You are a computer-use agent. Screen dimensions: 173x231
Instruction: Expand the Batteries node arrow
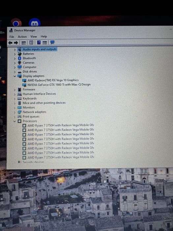15,54
